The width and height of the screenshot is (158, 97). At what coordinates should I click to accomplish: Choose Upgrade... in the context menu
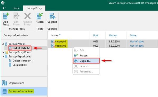[86, 61]
